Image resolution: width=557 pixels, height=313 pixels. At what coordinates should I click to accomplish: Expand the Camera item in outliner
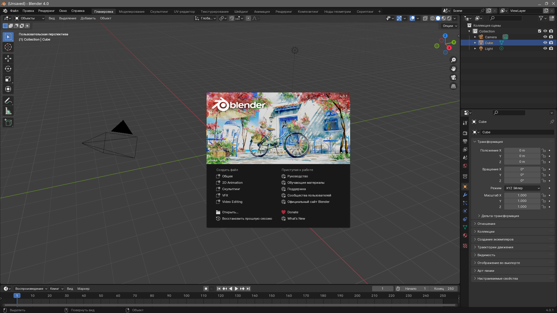pos(475,37)
